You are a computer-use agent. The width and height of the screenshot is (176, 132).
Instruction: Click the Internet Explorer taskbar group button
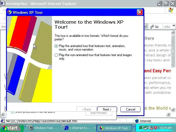(x=78, y=128)
